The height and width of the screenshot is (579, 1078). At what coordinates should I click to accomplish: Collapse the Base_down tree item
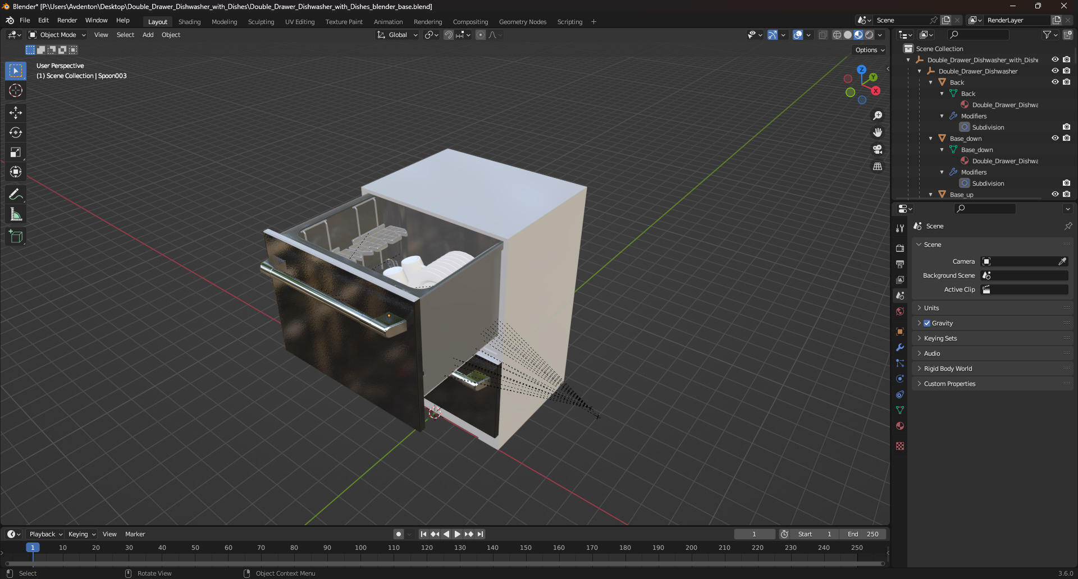point(930,139)
